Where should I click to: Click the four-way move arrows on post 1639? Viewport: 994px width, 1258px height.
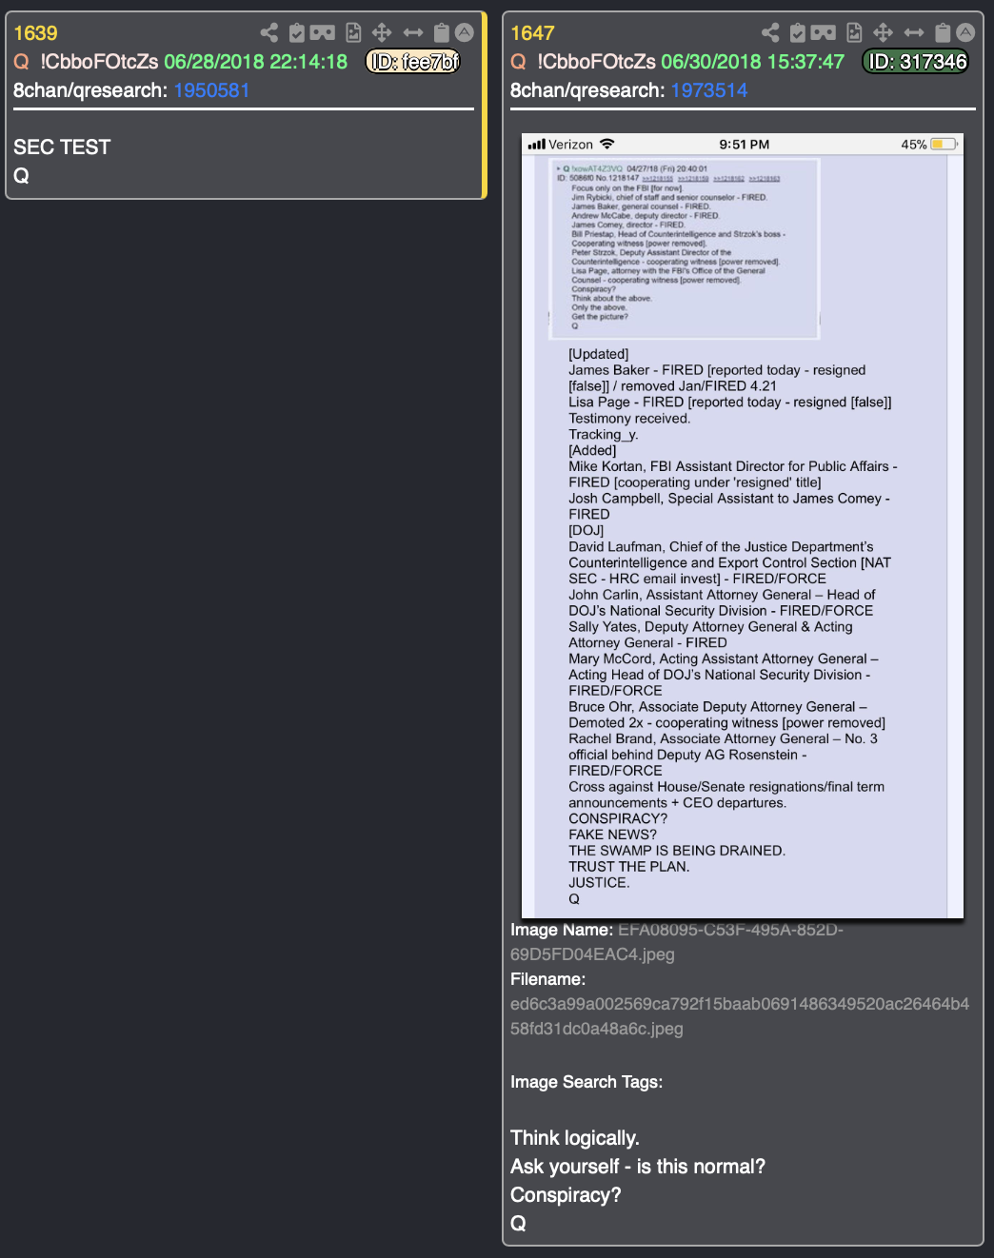(382, 33)
